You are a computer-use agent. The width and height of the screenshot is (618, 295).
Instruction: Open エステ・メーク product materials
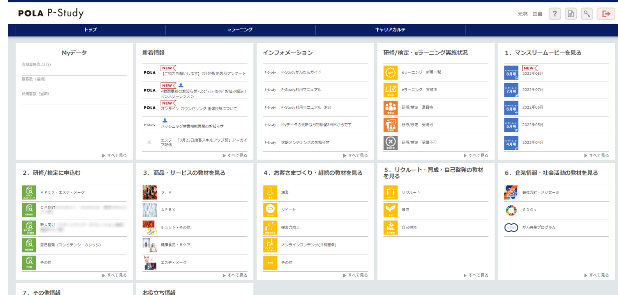coord(173,263)
